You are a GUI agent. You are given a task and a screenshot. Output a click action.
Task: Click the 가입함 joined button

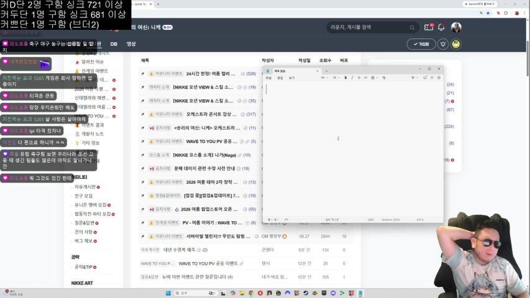pos(421,44)
